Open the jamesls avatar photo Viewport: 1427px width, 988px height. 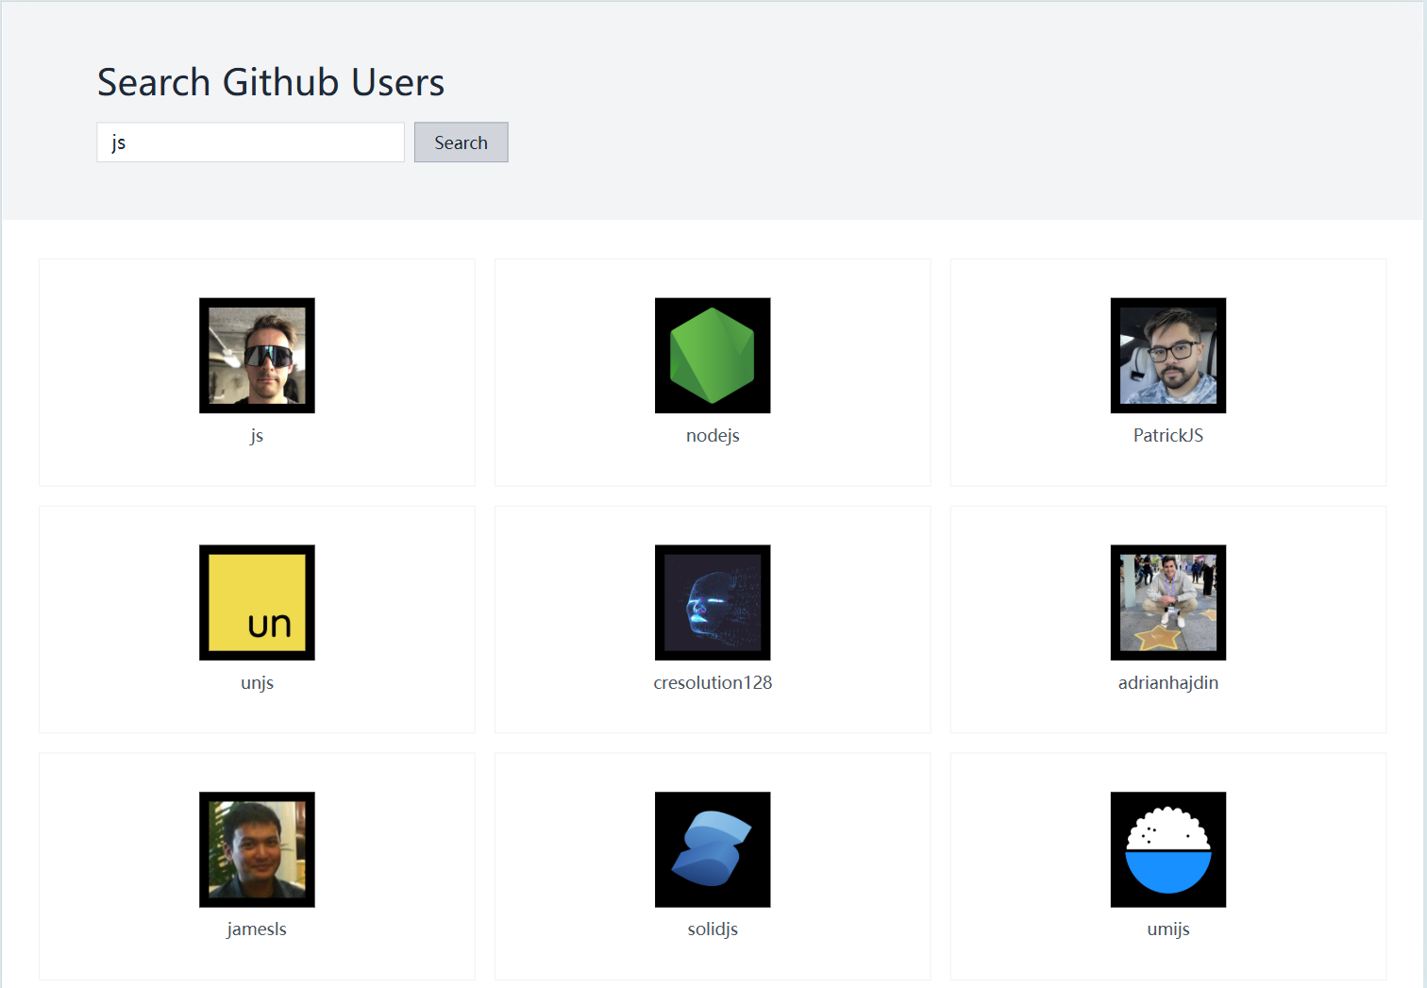pos(257,849)
